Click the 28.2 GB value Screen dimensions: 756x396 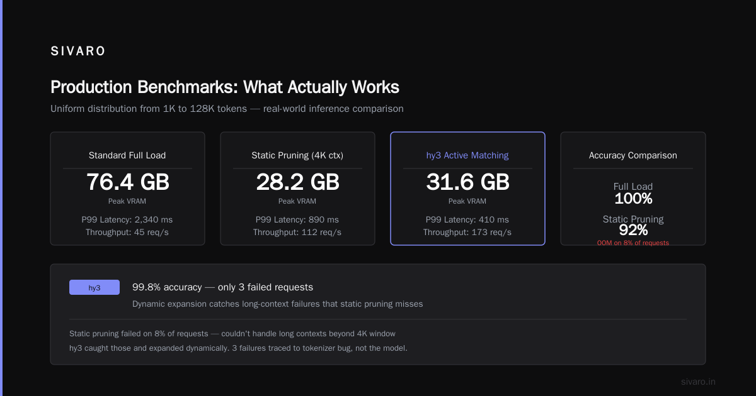coord(297,182)
